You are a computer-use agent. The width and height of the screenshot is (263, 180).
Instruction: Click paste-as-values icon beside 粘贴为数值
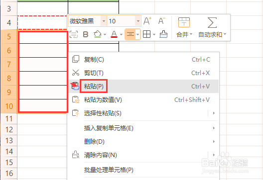[76, 99]
